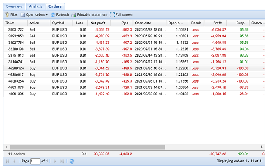Sort by the Profit column header
This screenshot has width=265, height=168.
215,23
